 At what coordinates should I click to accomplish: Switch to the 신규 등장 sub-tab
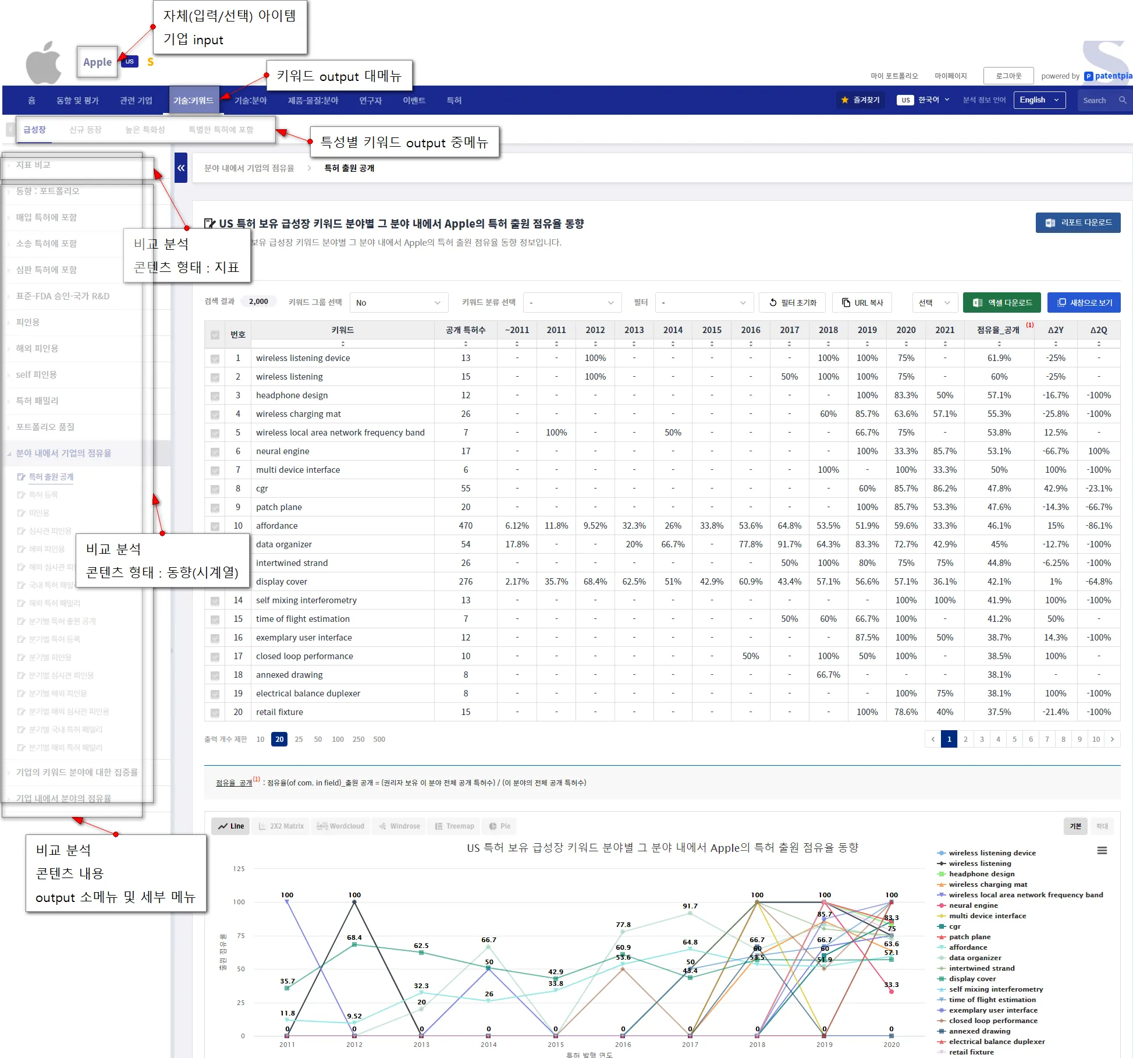86,130
